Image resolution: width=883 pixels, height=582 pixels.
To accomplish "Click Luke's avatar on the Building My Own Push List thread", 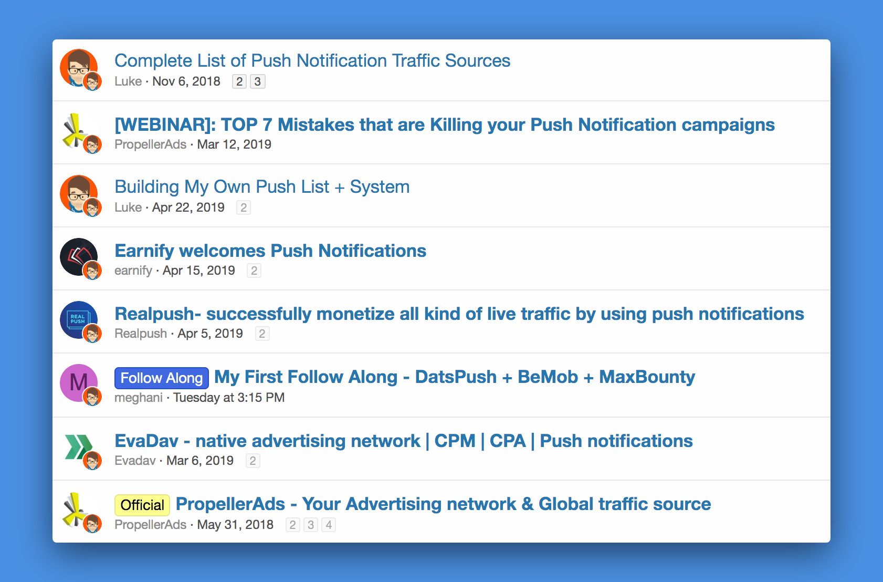I will (79, 194).
